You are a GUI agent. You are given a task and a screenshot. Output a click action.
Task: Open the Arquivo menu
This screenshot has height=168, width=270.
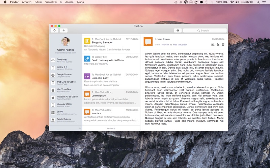coord(26,2)
